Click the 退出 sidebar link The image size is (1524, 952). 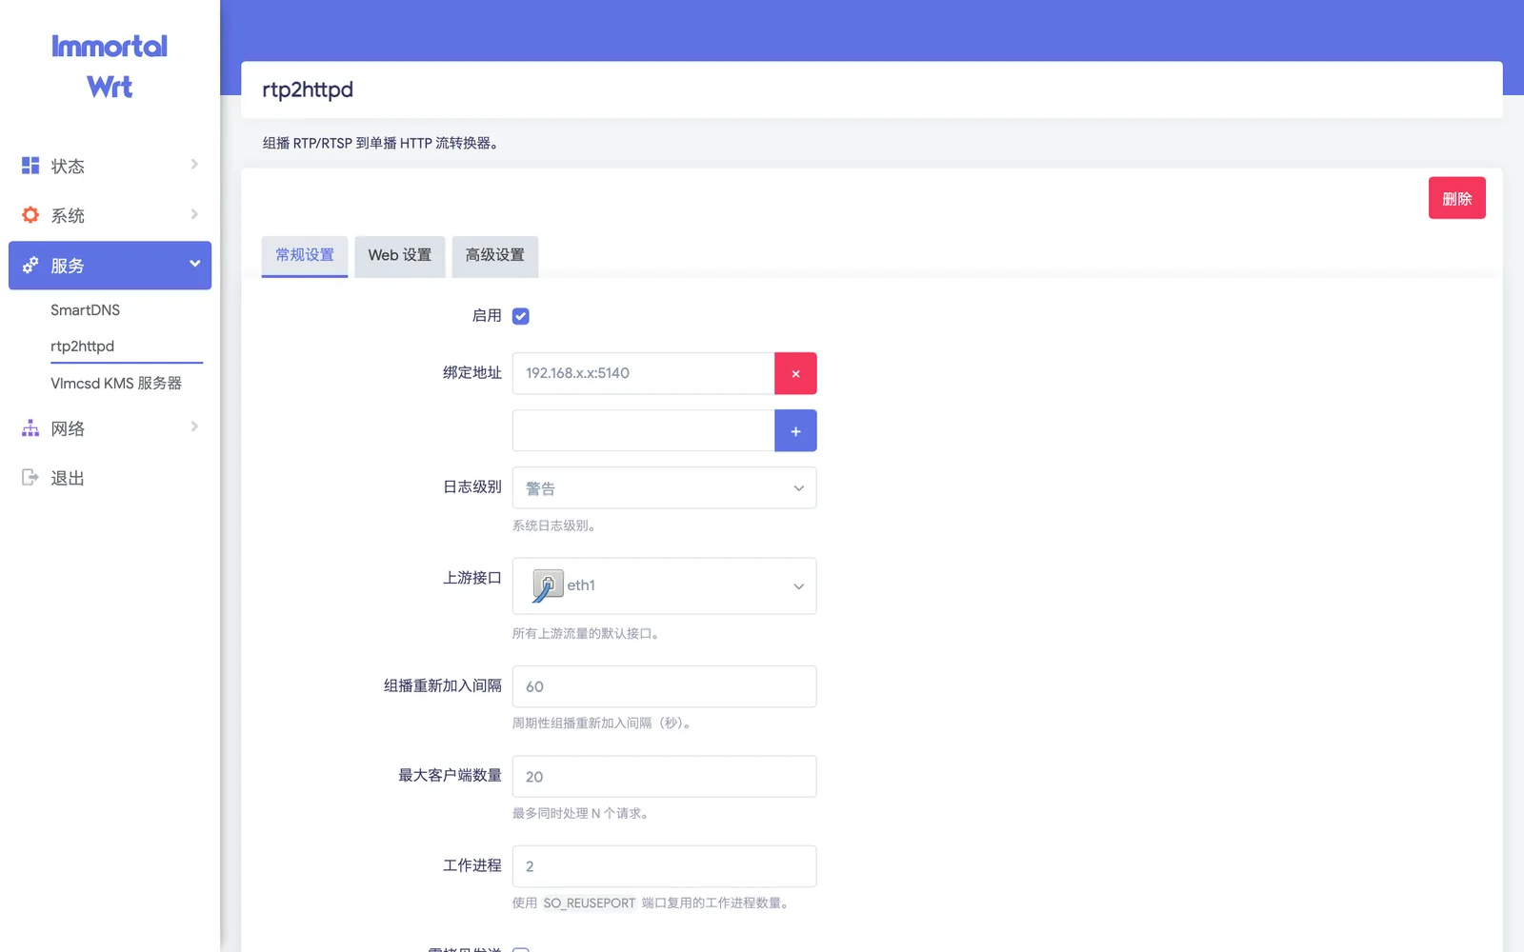68,478
